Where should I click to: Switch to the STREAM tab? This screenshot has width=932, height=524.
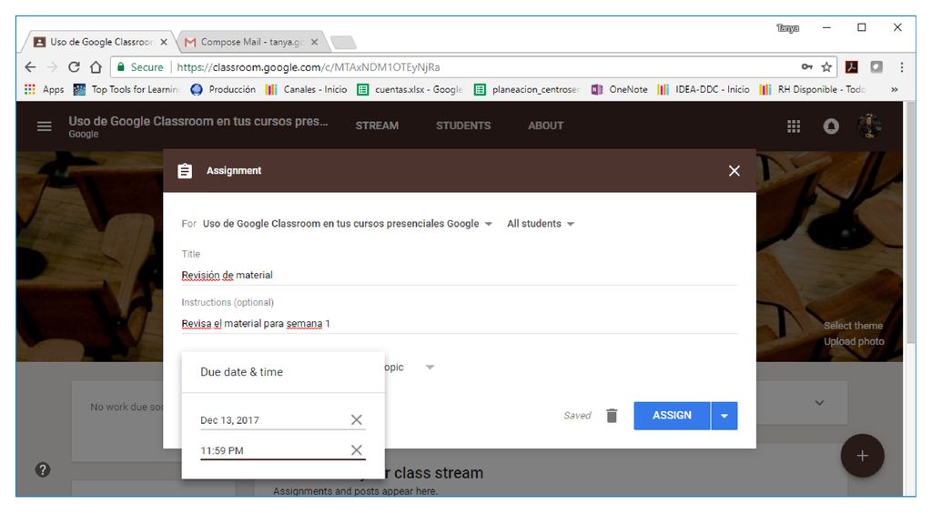pos(377,126)
